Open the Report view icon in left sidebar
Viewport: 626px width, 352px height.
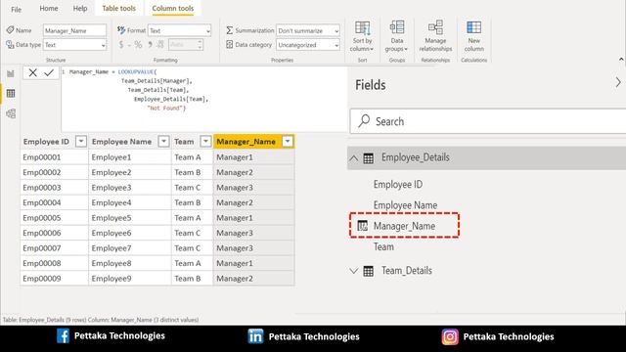pos(11,73)
